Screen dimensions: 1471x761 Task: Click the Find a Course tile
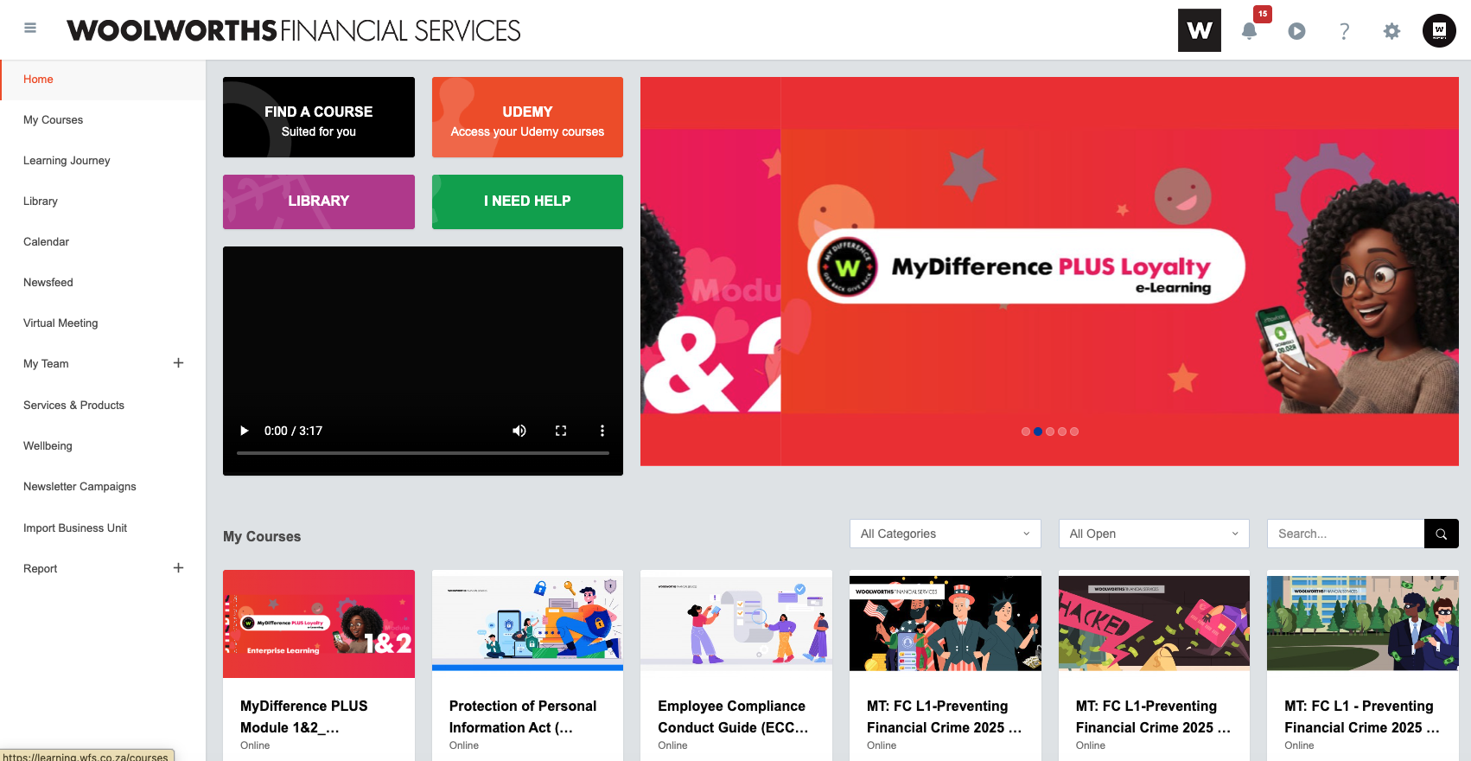pos(319,118)
